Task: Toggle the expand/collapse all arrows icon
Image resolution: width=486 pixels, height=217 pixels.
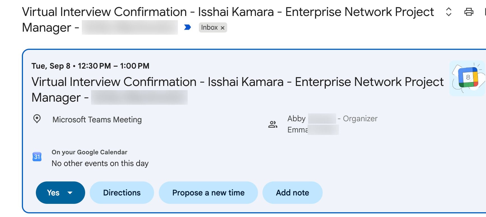Action: pyautogui.click(x=448, y=12)
